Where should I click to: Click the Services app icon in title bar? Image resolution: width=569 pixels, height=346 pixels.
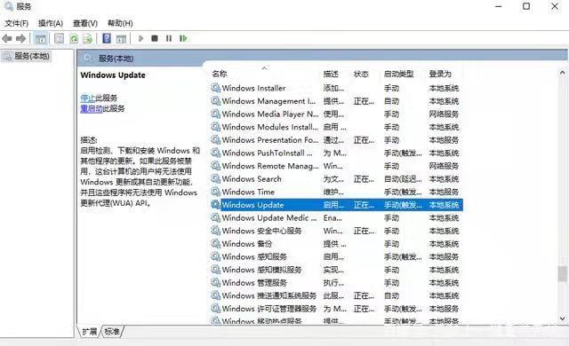point(9,6)
